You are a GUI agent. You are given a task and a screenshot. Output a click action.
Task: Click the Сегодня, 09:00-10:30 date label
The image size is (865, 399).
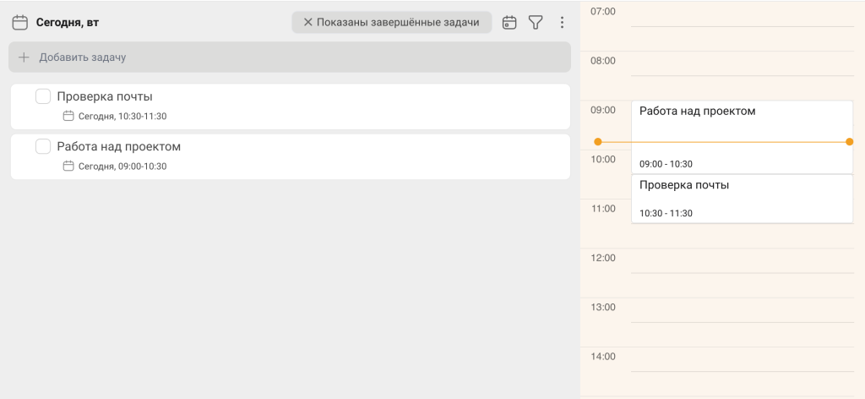pyautogui.click(x=122, y=167)
